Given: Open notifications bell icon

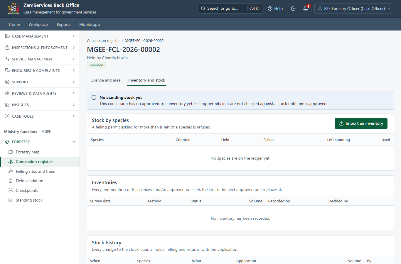Looking at the screenshot, I should [306, 9].
